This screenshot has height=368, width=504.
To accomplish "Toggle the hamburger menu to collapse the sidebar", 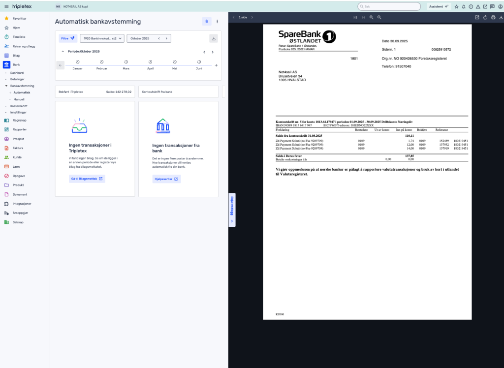I will [x=6, y=6].
